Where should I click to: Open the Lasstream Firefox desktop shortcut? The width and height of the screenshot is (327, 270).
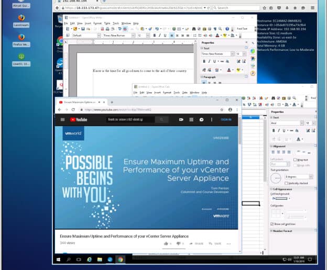[x=21, y=21]
